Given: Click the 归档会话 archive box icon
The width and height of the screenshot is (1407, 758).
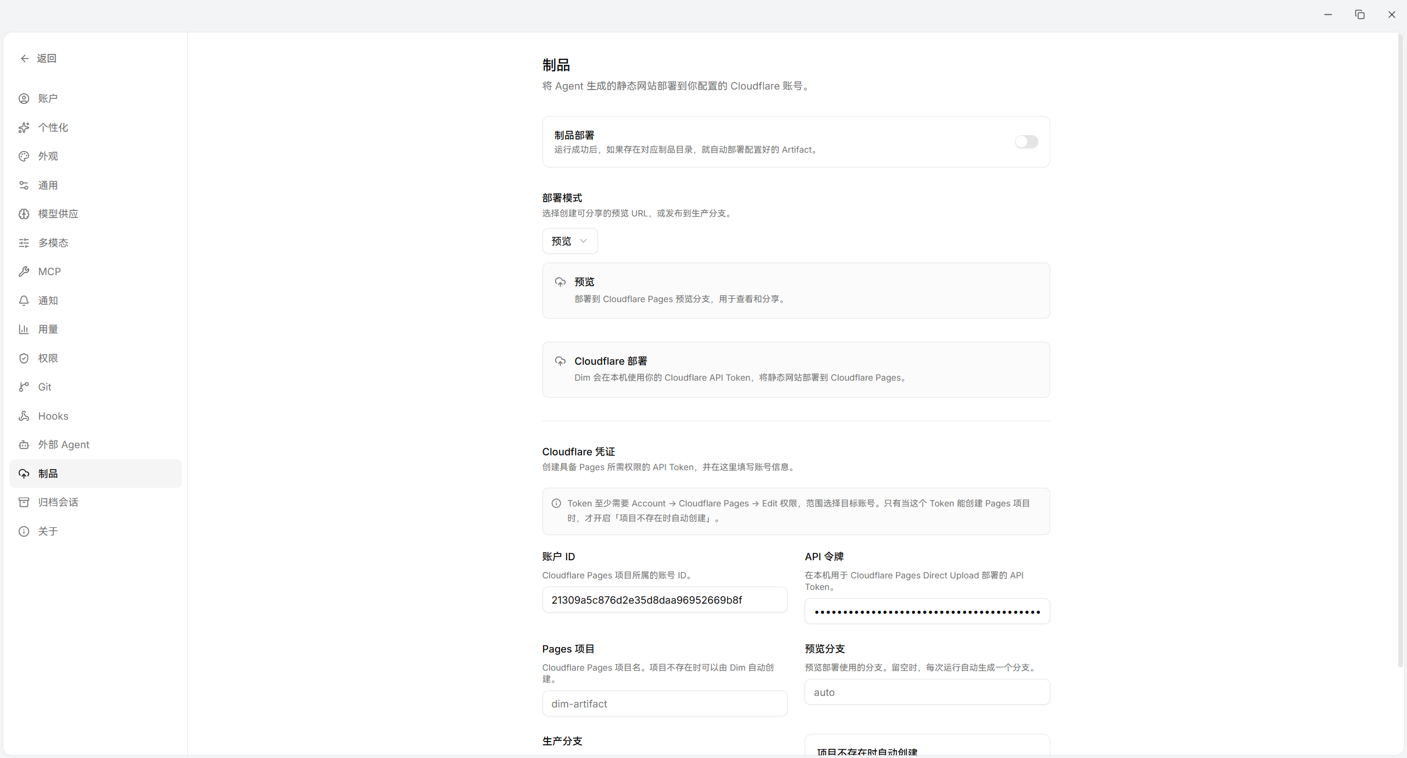Looking at the screenshot, I should (24, 502).
